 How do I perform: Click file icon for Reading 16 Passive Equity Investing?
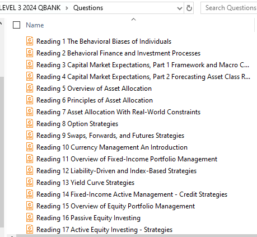pos(30,217)
